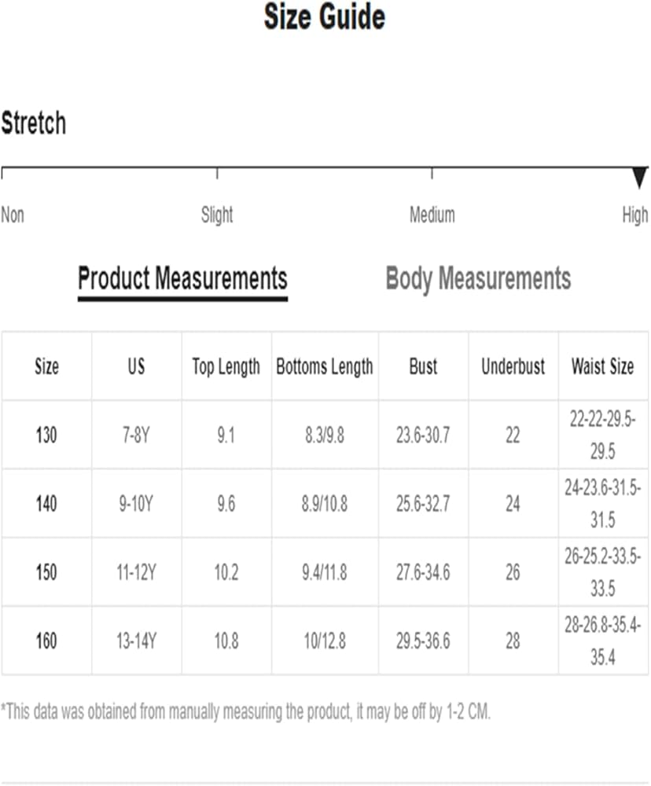Click the size 140 row label

(46, 504)
